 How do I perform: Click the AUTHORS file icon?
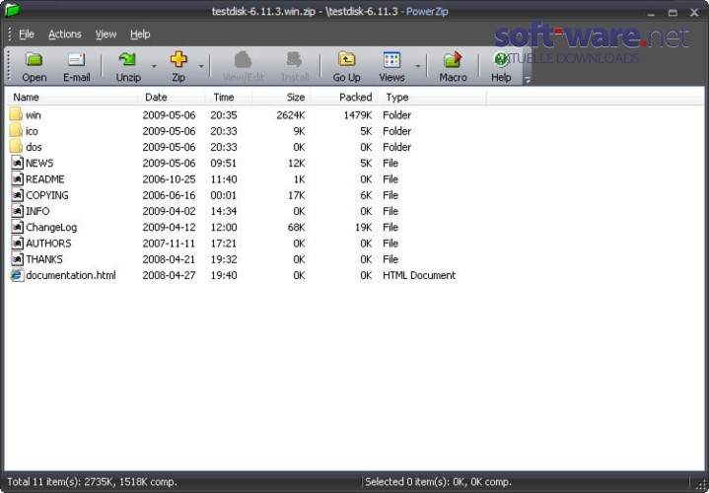(17, 243)
